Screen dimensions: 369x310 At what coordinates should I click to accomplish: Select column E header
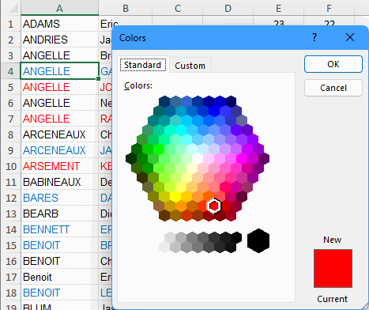(278, 8)
